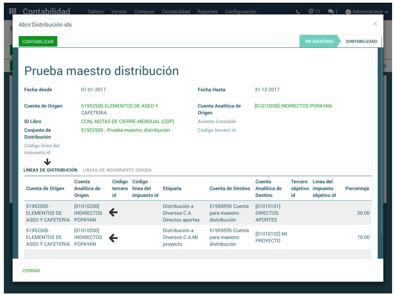Click the phone icon in top bar

(298, 12)
